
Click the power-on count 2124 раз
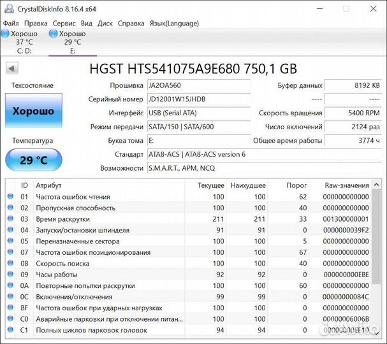(353, 127)
